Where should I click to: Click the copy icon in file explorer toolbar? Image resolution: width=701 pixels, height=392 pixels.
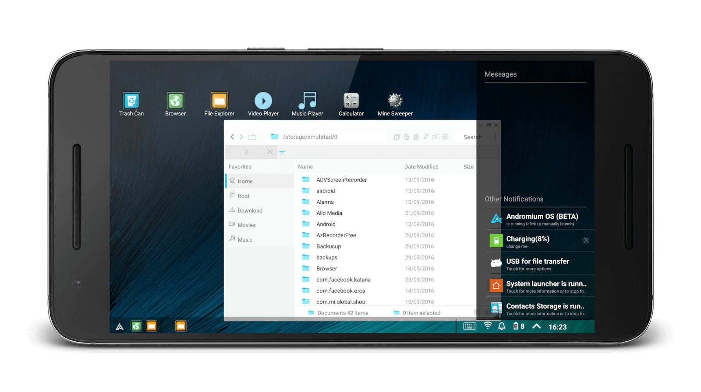[x=397, y=137]
